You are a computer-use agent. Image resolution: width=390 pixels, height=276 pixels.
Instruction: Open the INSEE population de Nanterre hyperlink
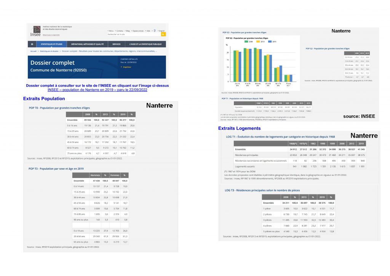click(97, 90)
